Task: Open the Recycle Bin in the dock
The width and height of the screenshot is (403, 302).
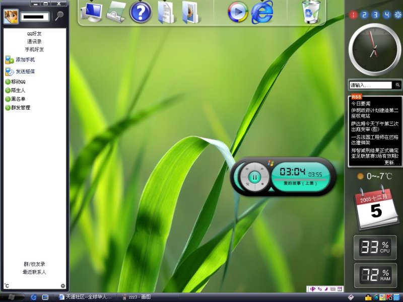Action: pos(310,12)
